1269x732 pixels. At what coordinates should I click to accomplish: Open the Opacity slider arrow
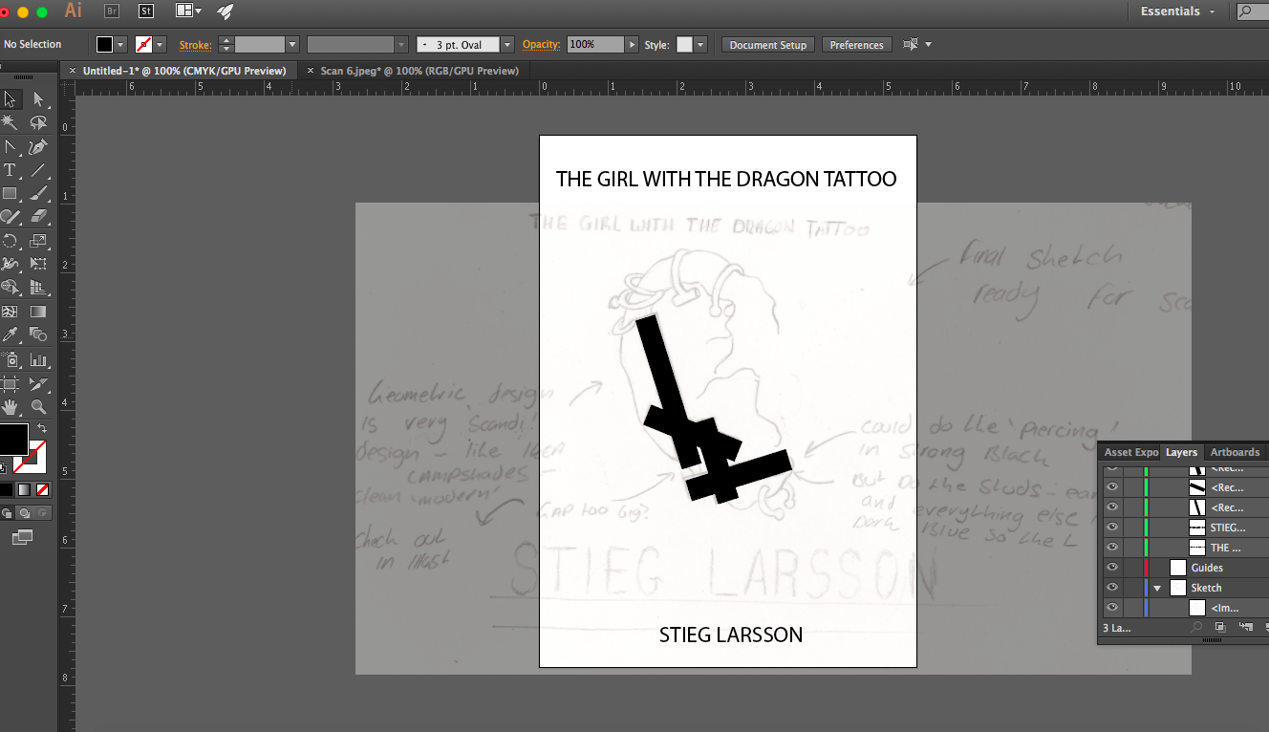click(632, 45)
